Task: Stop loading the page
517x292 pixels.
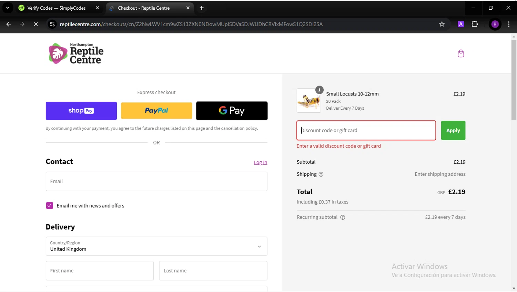Action: coord(36,24)
